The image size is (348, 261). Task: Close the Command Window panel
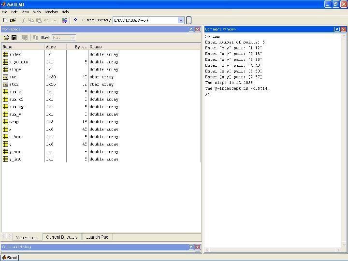(x=343, y=29)
